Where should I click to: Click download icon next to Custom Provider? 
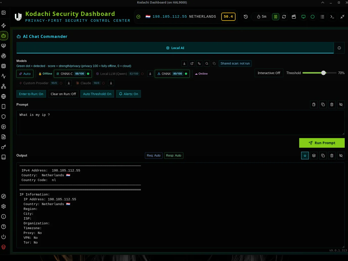pos(69,83)
